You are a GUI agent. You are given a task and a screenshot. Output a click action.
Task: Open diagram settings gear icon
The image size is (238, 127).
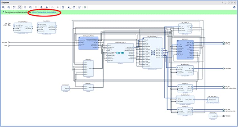[234, 7]
